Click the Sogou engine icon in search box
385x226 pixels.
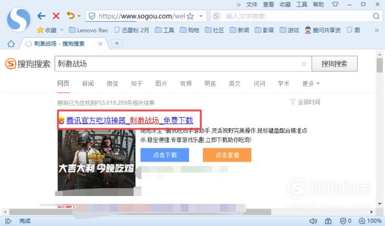point(216,16)
